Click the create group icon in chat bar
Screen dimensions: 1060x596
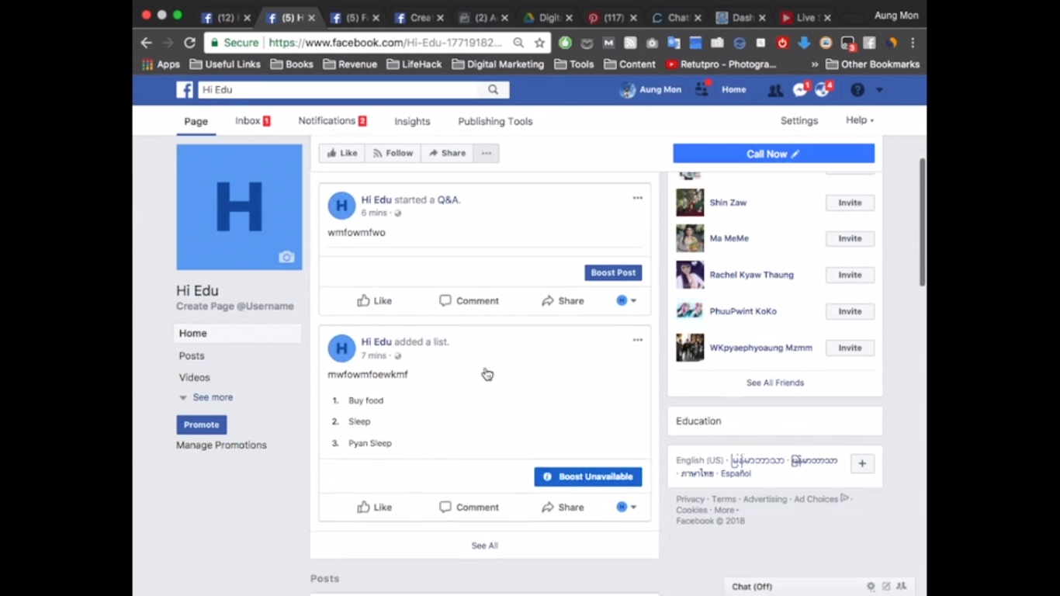tap(901, 587)
